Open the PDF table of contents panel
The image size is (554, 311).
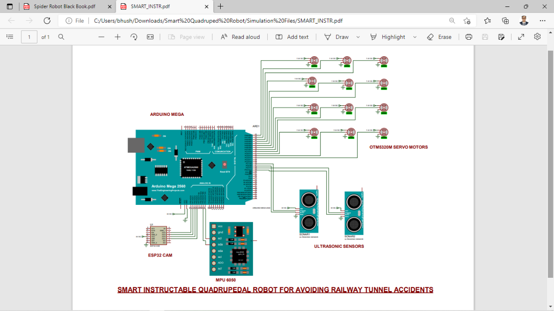pos(10,37)
